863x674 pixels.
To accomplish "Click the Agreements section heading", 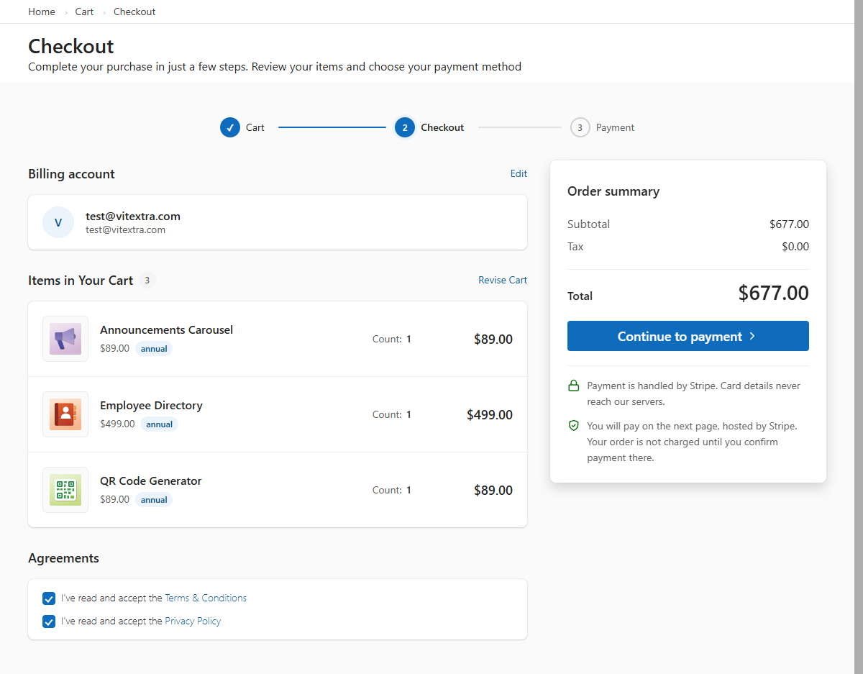I will click(63, 558).
